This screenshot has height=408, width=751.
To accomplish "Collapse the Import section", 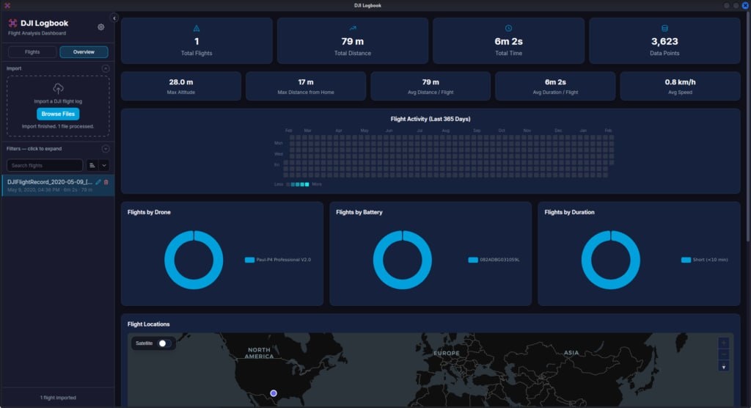I will (x=106, y=68).
